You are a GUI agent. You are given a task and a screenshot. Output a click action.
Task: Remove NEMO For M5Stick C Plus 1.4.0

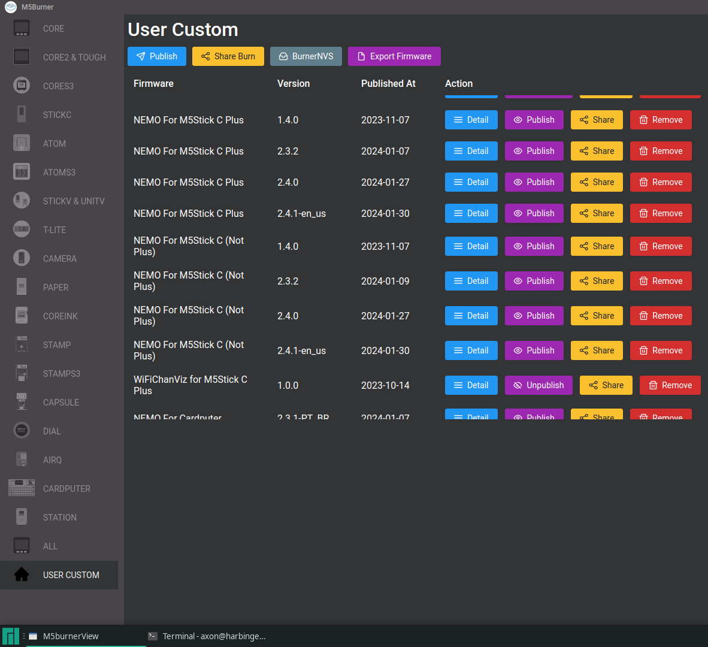[661, 120]
